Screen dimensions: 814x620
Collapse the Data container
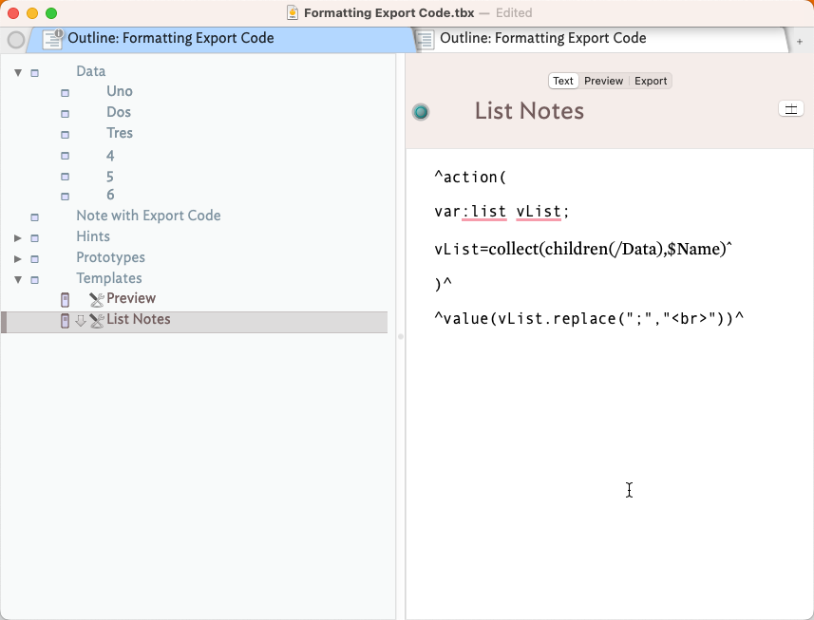[18, 72]
